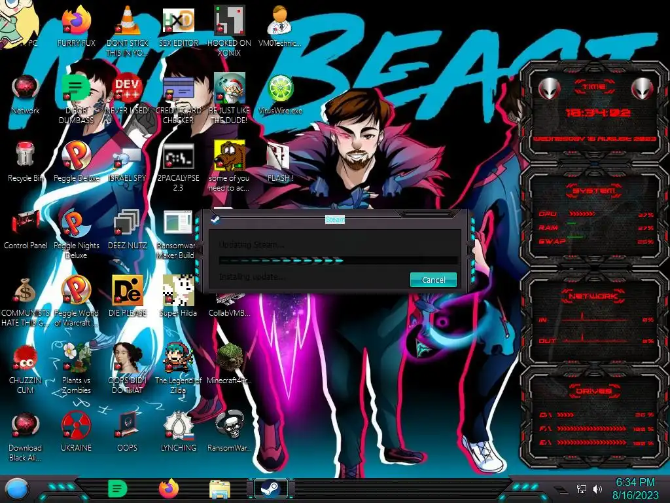Click the network tray icon
This screenshot has width=670, height=503.
coord(581,489)
